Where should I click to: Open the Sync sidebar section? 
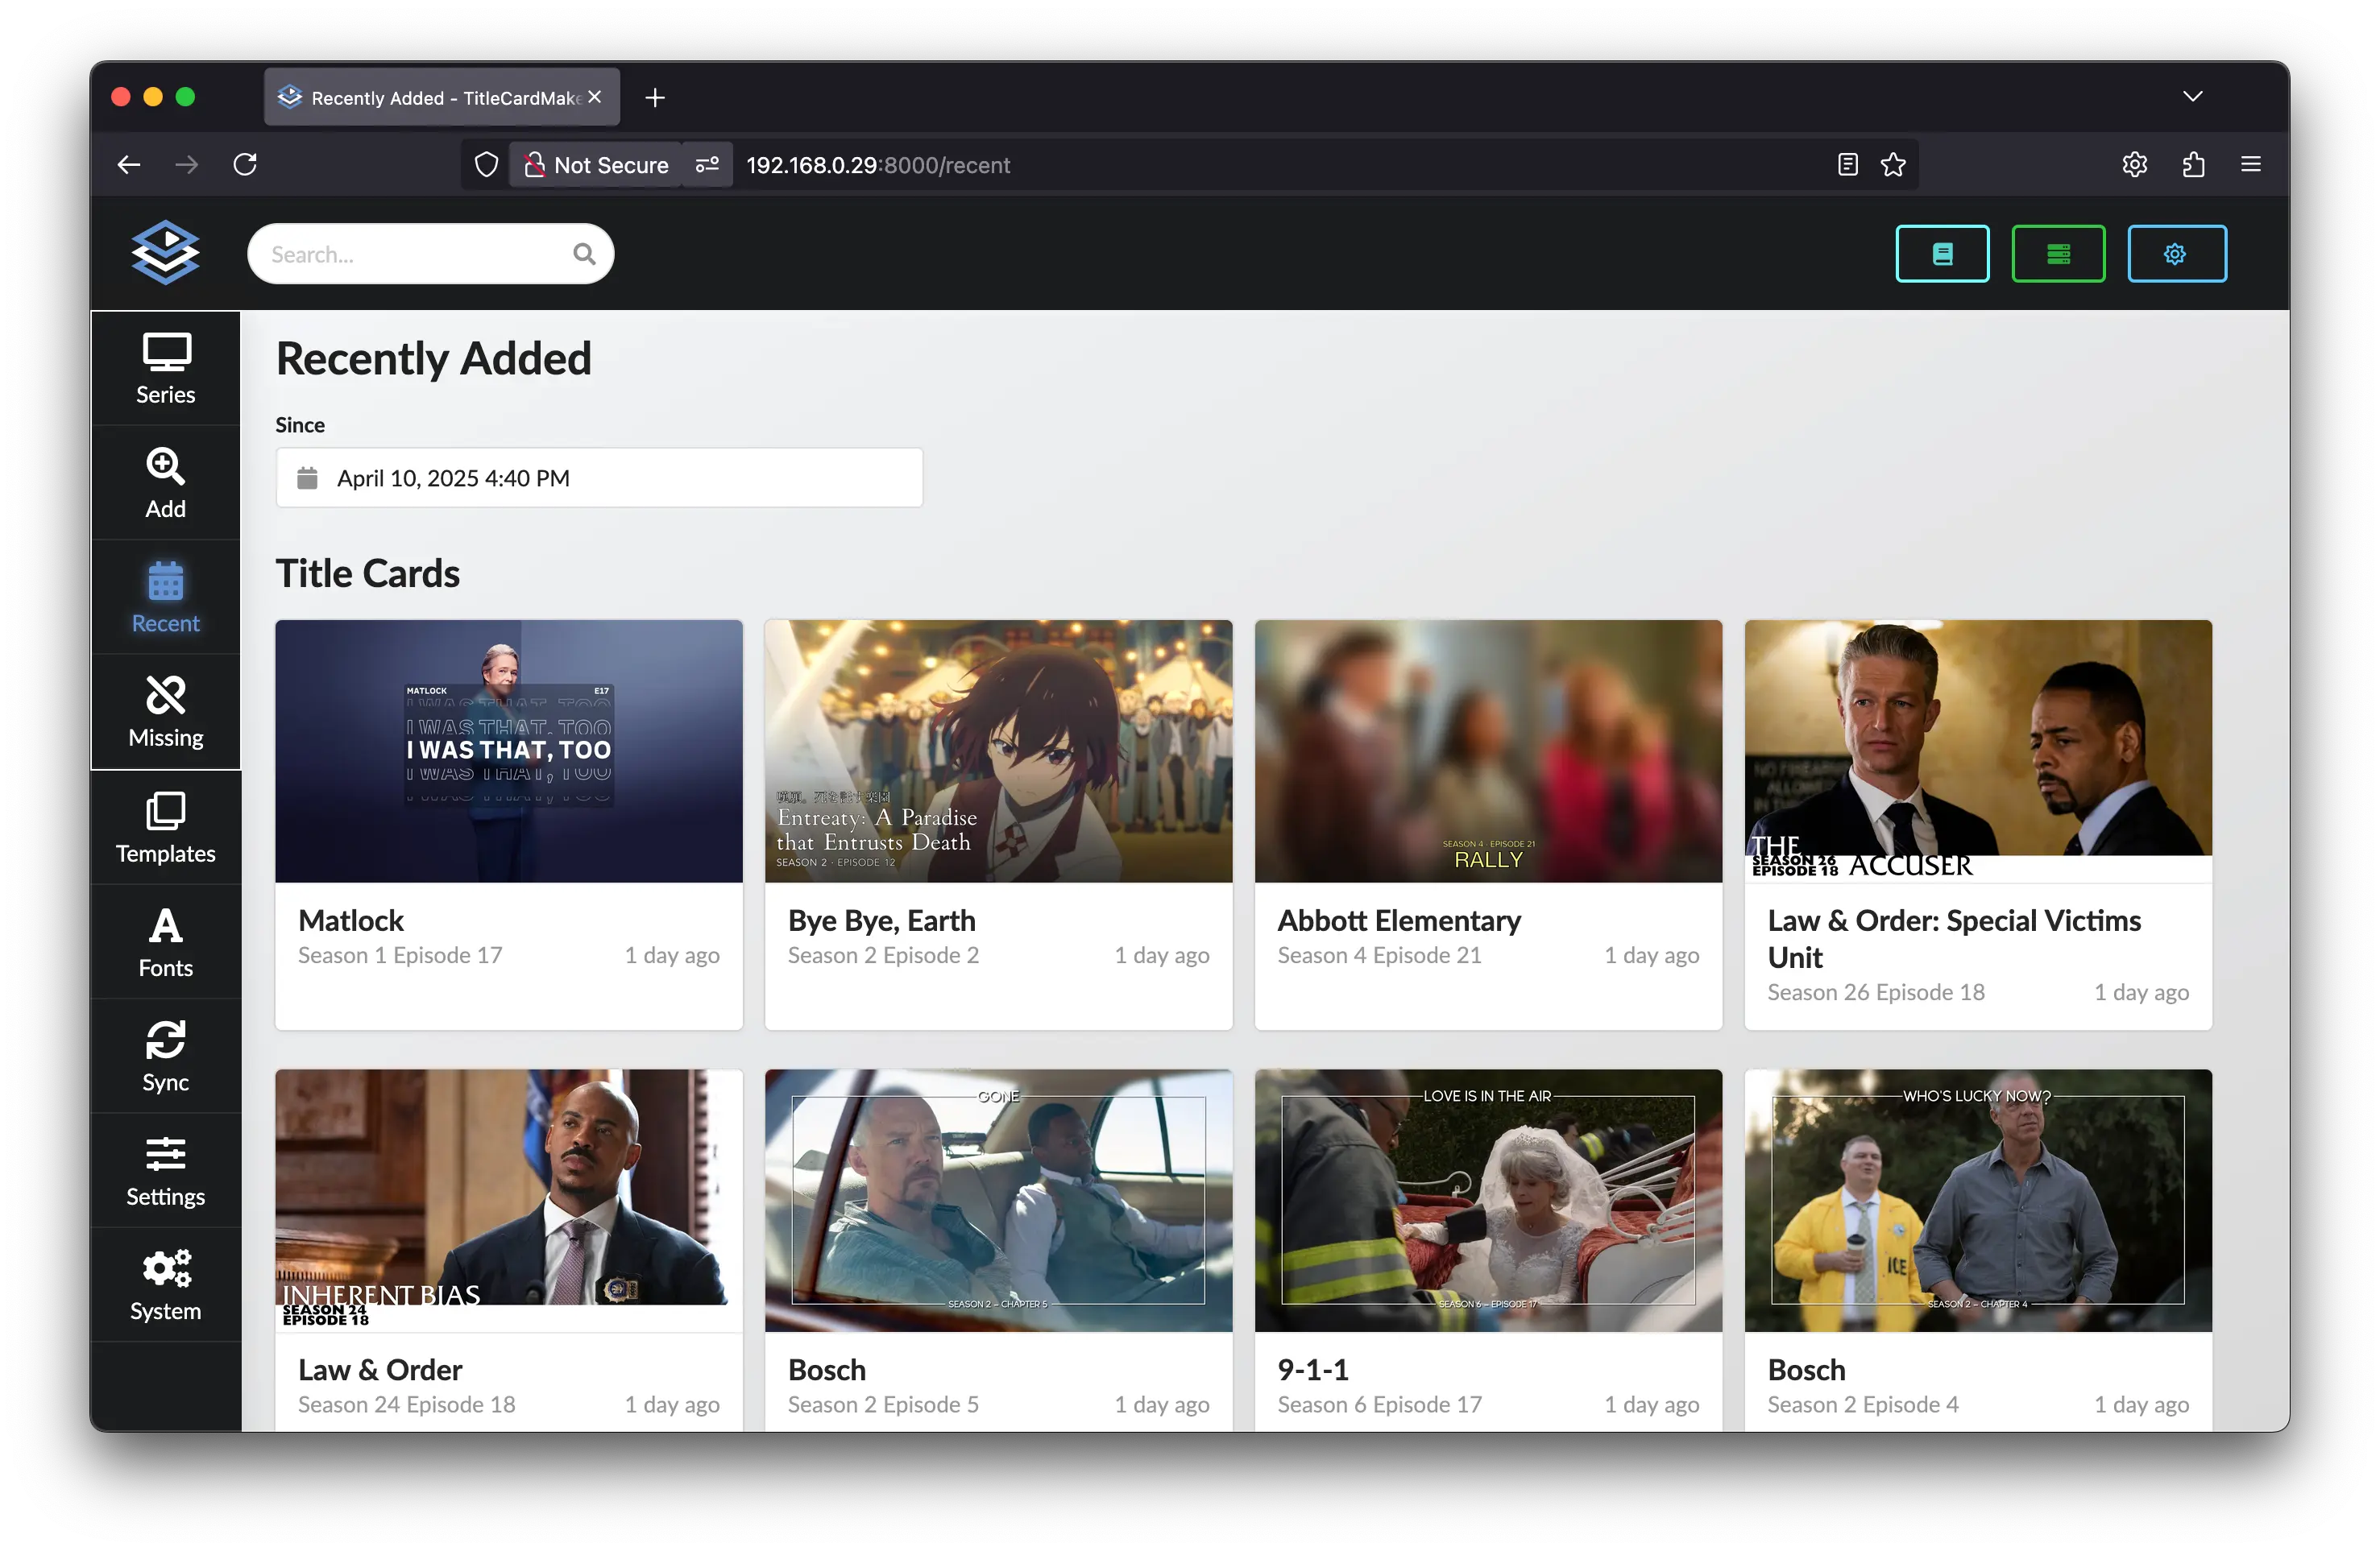coord(165,1057)
